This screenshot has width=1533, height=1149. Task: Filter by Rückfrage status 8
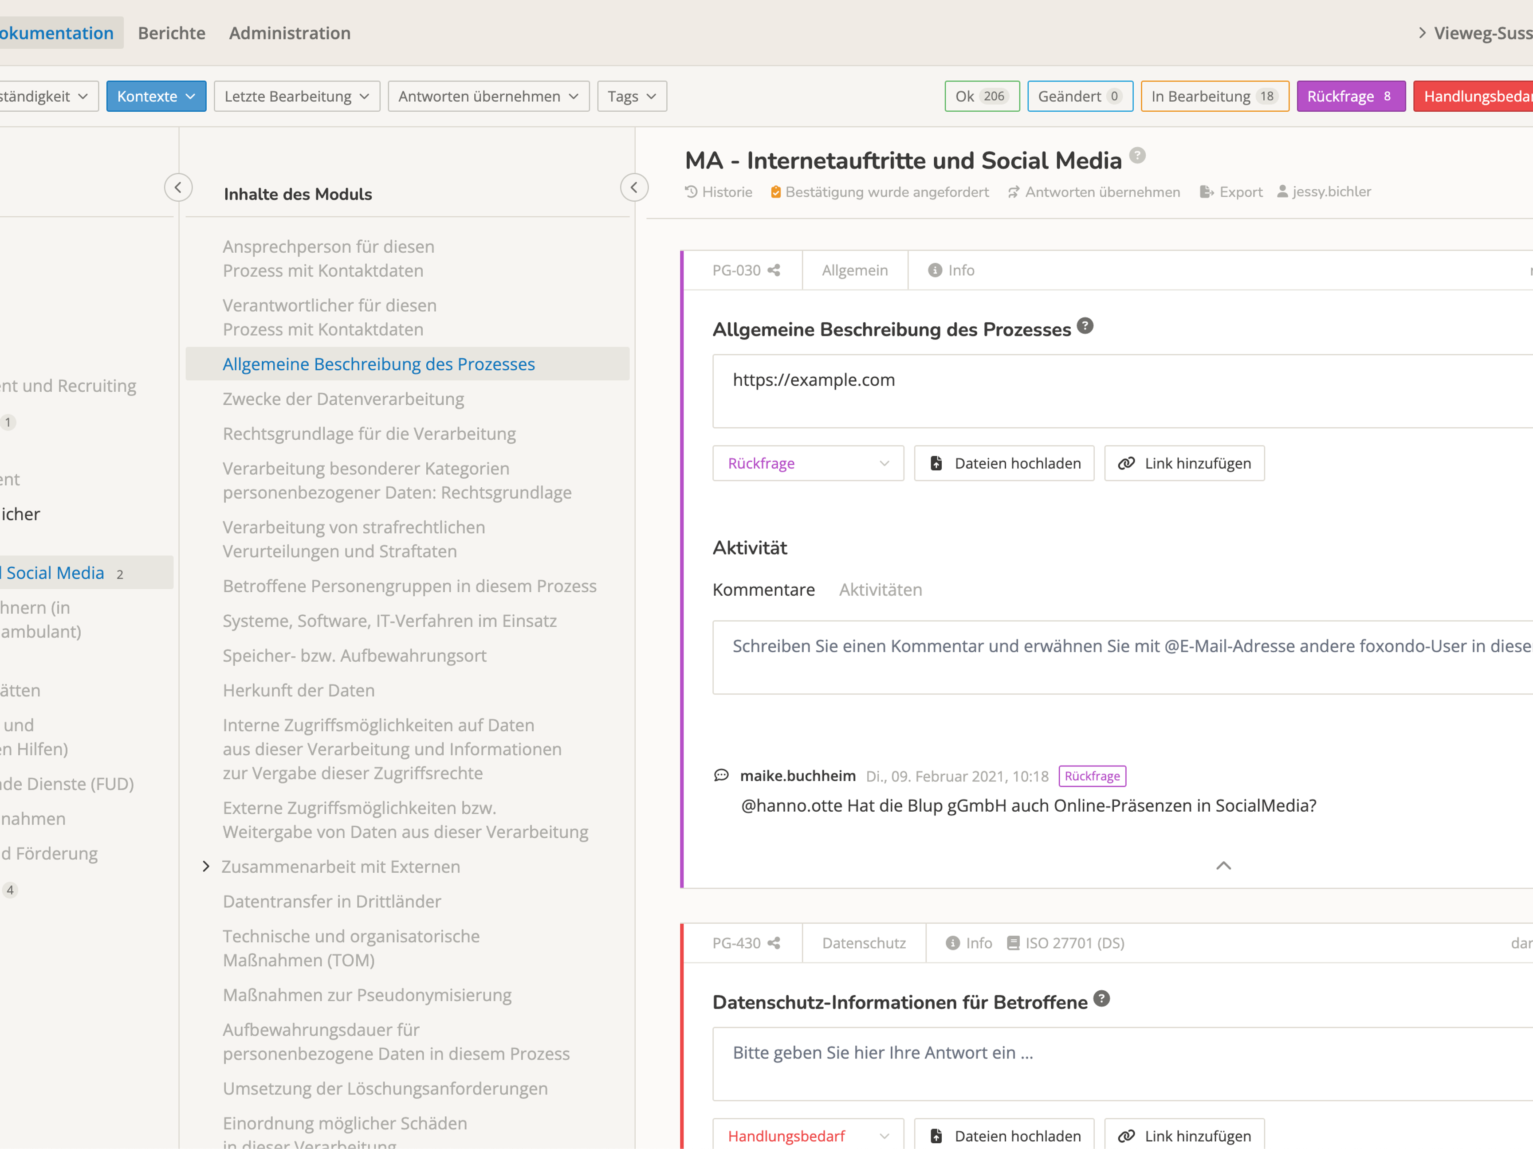coord(1351,96)
